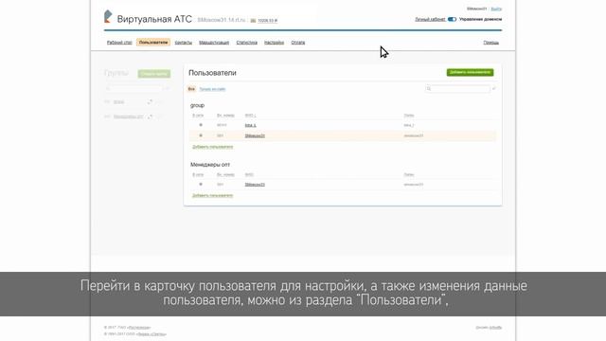Open the Рабочий стол tab
Screen dimensions: 606x341
(119, 43)
